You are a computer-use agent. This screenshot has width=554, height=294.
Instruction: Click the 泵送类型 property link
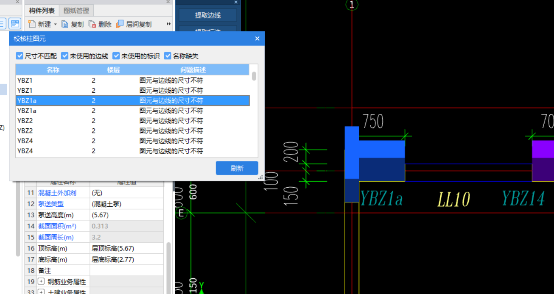pyautogui.click(x=51, y=204)
